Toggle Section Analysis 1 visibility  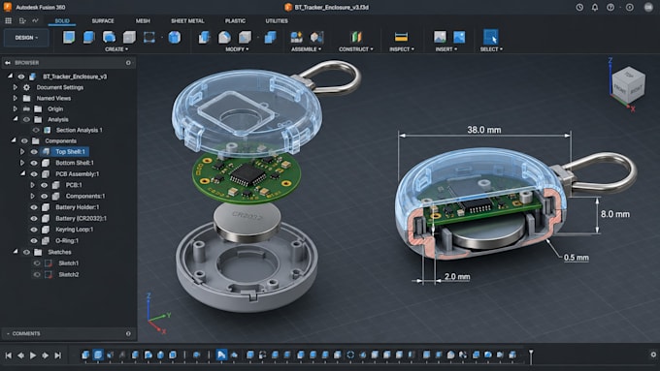36,130
